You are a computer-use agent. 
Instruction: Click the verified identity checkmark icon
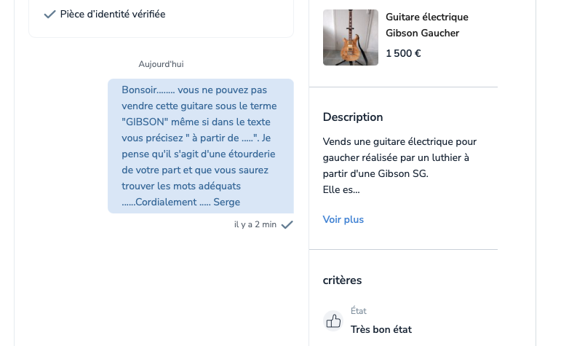click(x=49, y=15)
